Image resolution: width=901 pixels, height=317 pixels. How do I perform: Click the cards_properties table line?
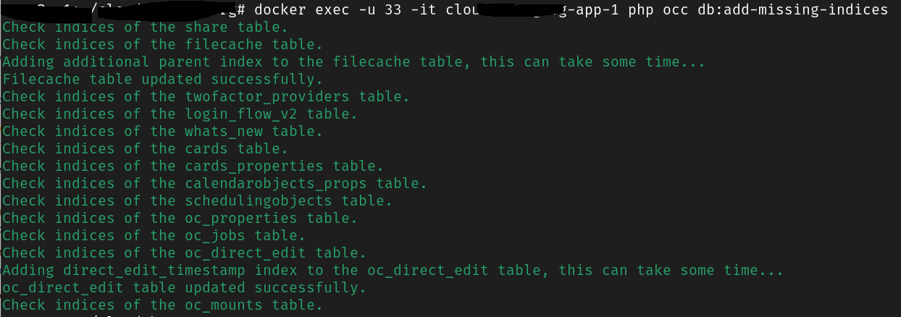[x=193, y=166]
